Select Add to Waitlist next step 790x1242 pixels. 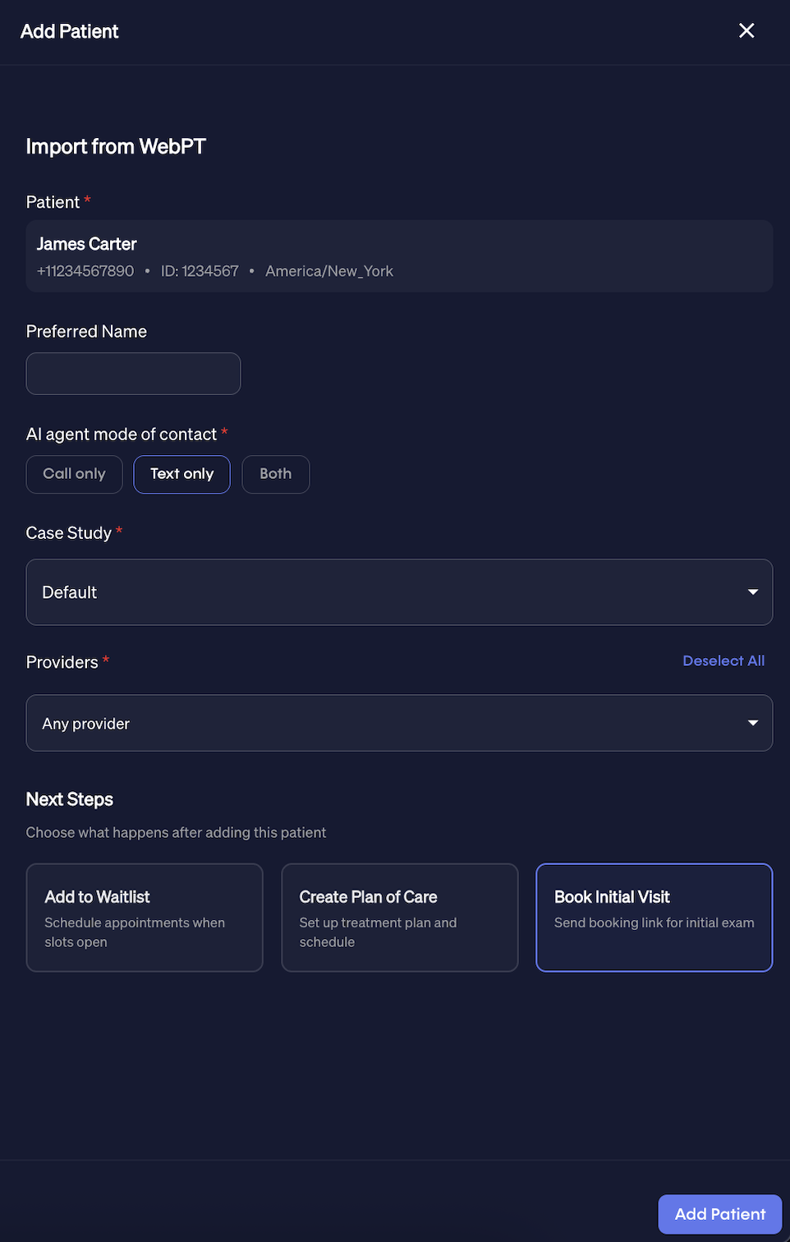point(145,918)
